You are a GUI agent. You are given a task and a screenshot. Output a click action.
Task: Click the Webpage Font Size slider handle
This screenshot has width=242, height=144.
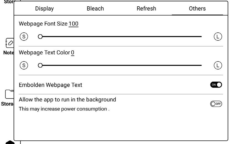[x=40, y=36]
